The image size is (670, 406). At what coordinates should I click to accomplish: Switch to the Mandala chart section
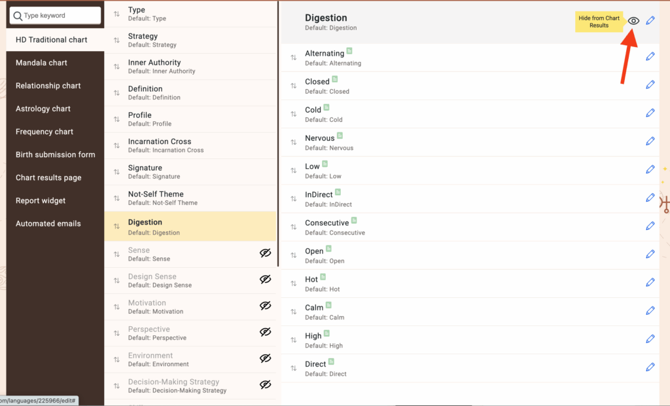[x=42, y=63]
